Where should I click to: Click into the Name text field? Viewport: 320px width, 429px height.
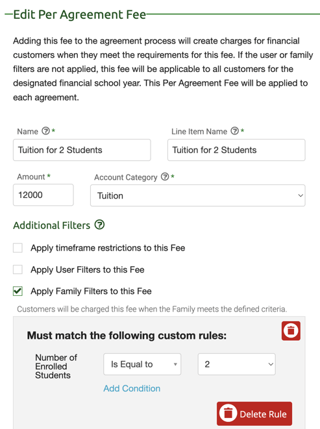coord(82,150)
